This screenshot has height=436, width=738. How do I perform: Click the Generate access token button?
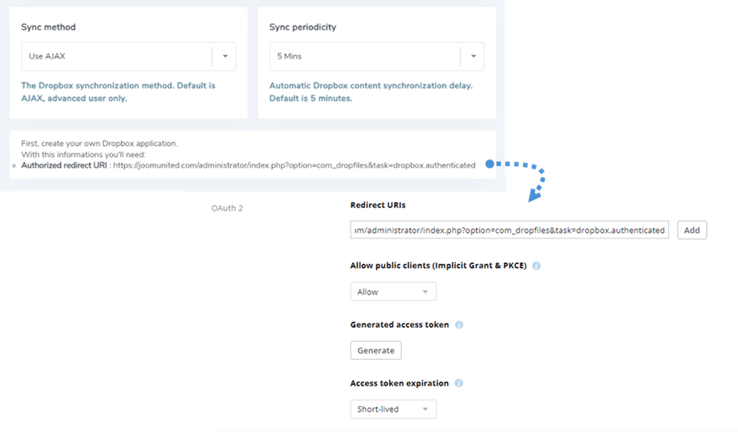click(x=375, y=350)
